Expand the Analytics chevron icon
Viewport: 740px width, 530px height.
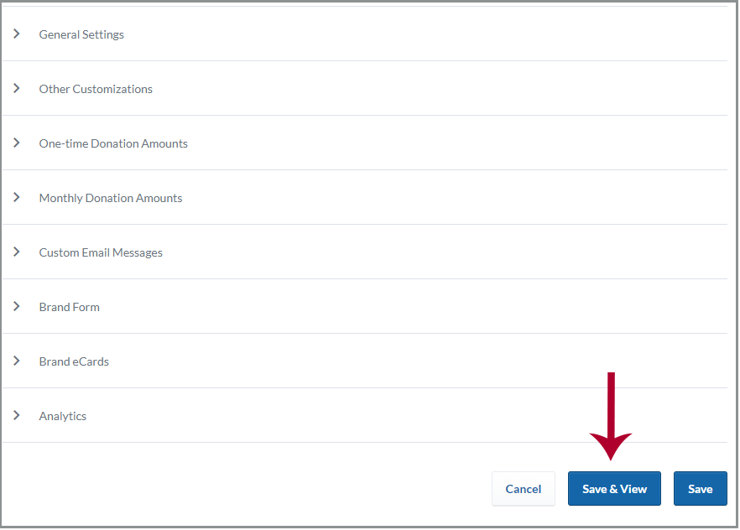click(x=16, y=416)
